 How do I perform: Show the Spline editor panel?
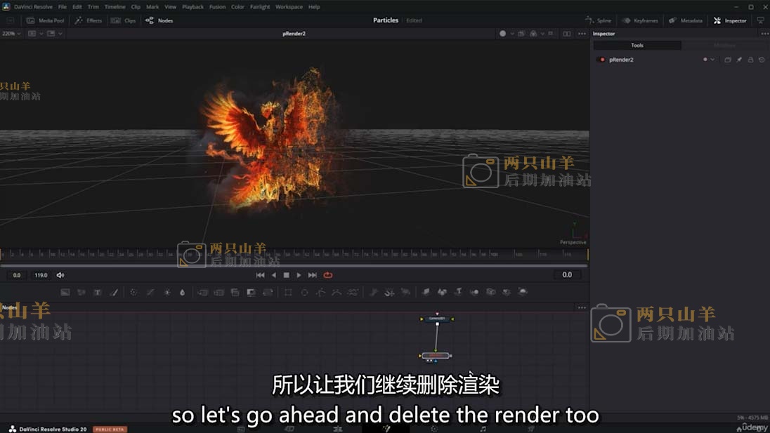pyautogui.click(x=599, y=20)
